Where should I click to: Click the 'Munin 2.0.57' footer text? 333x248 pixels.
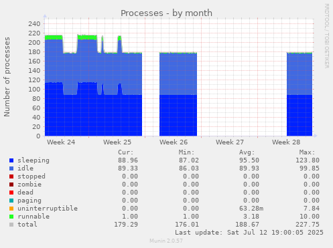[166, 241]
